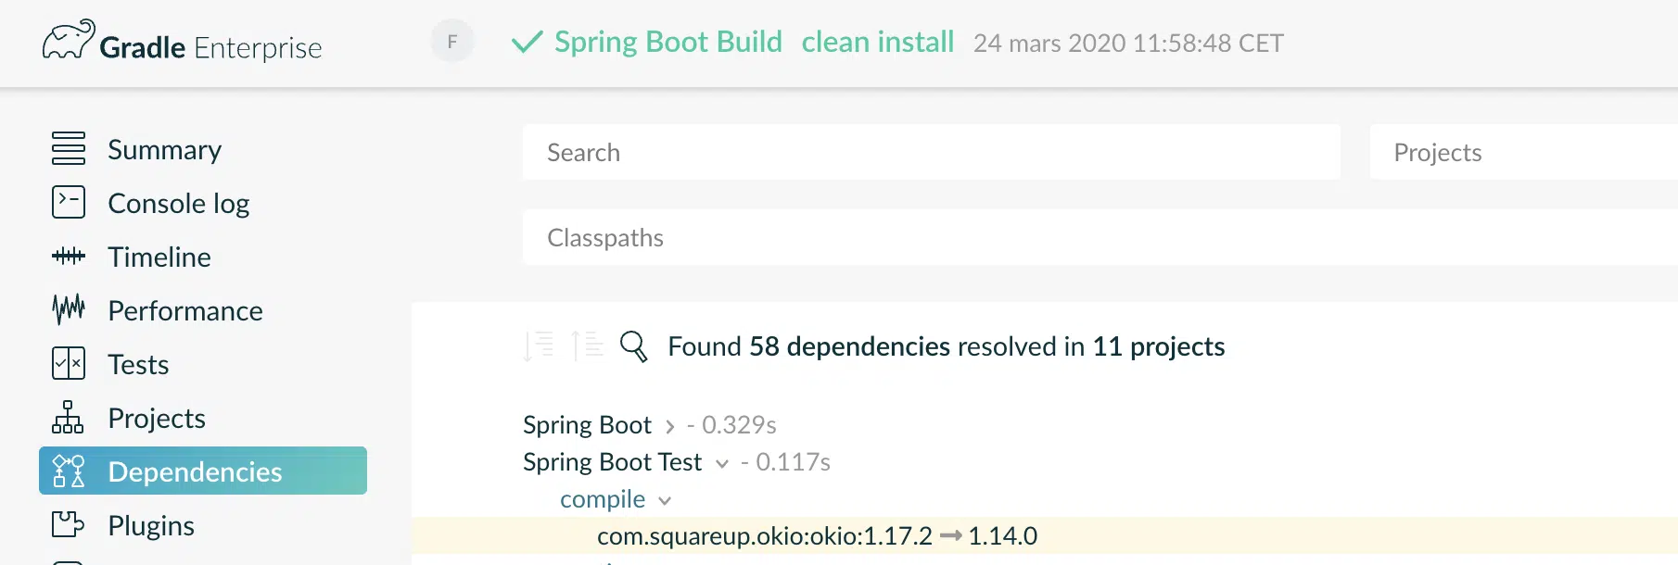This screenshot has width=1678, height=565.
Task: Open the Performance section
Action: [185, 310]
